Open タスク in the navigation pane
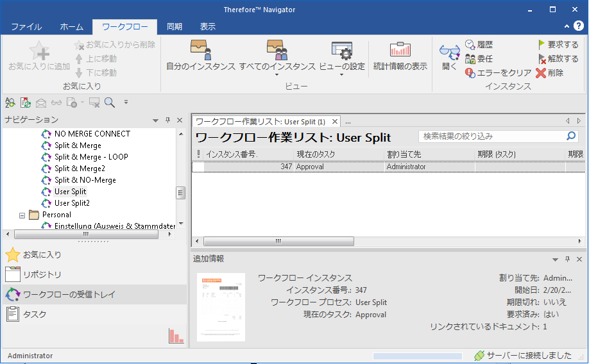Viewport: 589px width, 364px height. pos(95,315)
